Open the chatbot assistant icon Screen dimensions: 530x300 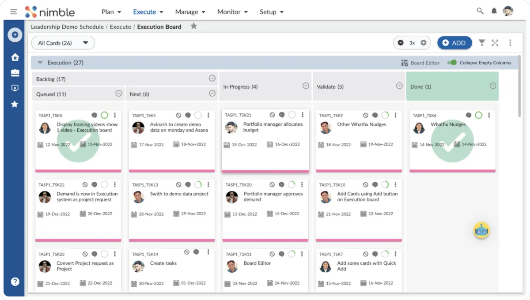pos(481,230)
